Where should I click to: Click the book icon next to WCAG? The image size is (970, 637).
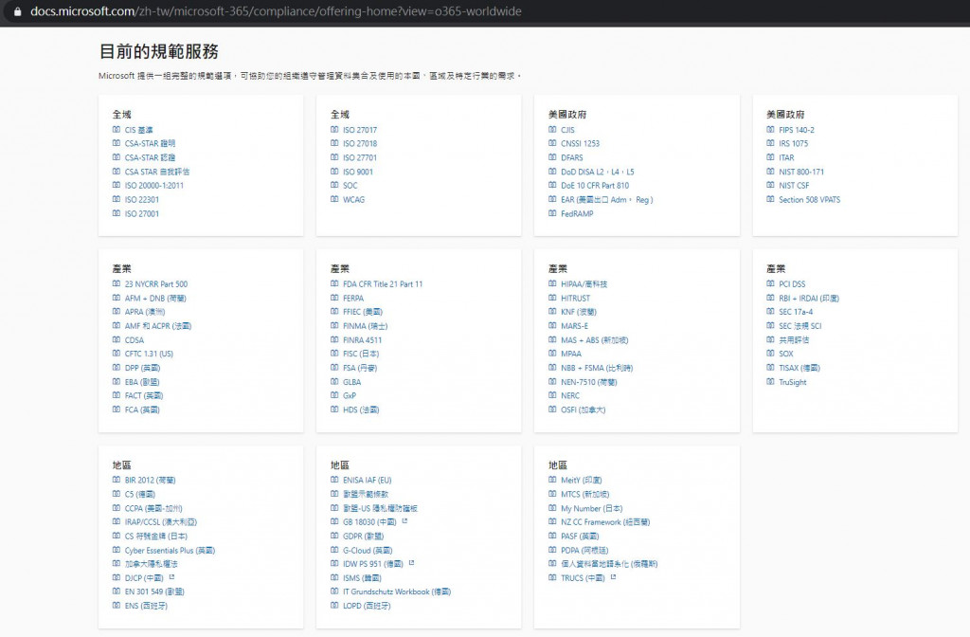(334, 199)
